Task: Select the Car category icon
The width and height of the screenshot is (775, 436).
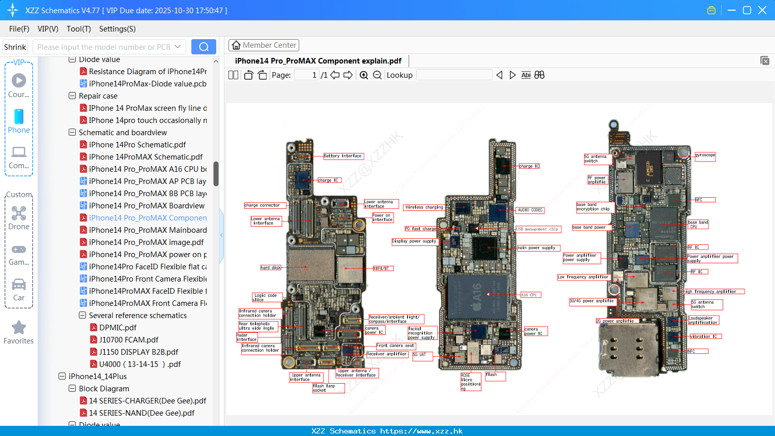Action: 19,290
